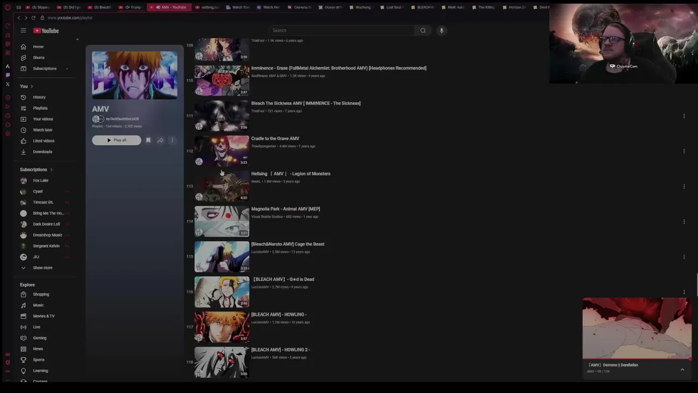The image size is (698, 393).
Task: Open options for Hellsing Legion of Monsters
Action: 684,186
